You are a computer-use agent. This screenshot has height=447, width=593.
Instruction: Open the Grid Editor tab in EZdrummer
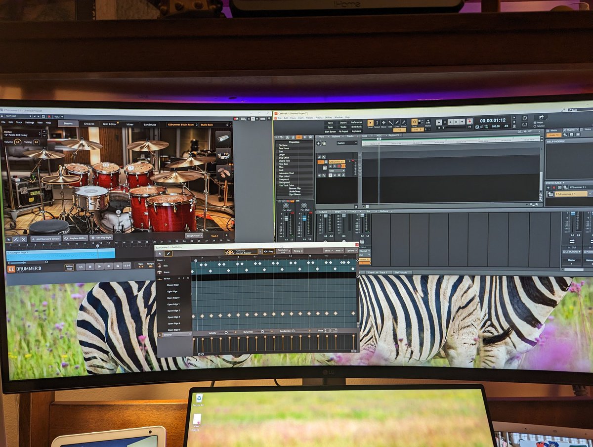point(110,124)
